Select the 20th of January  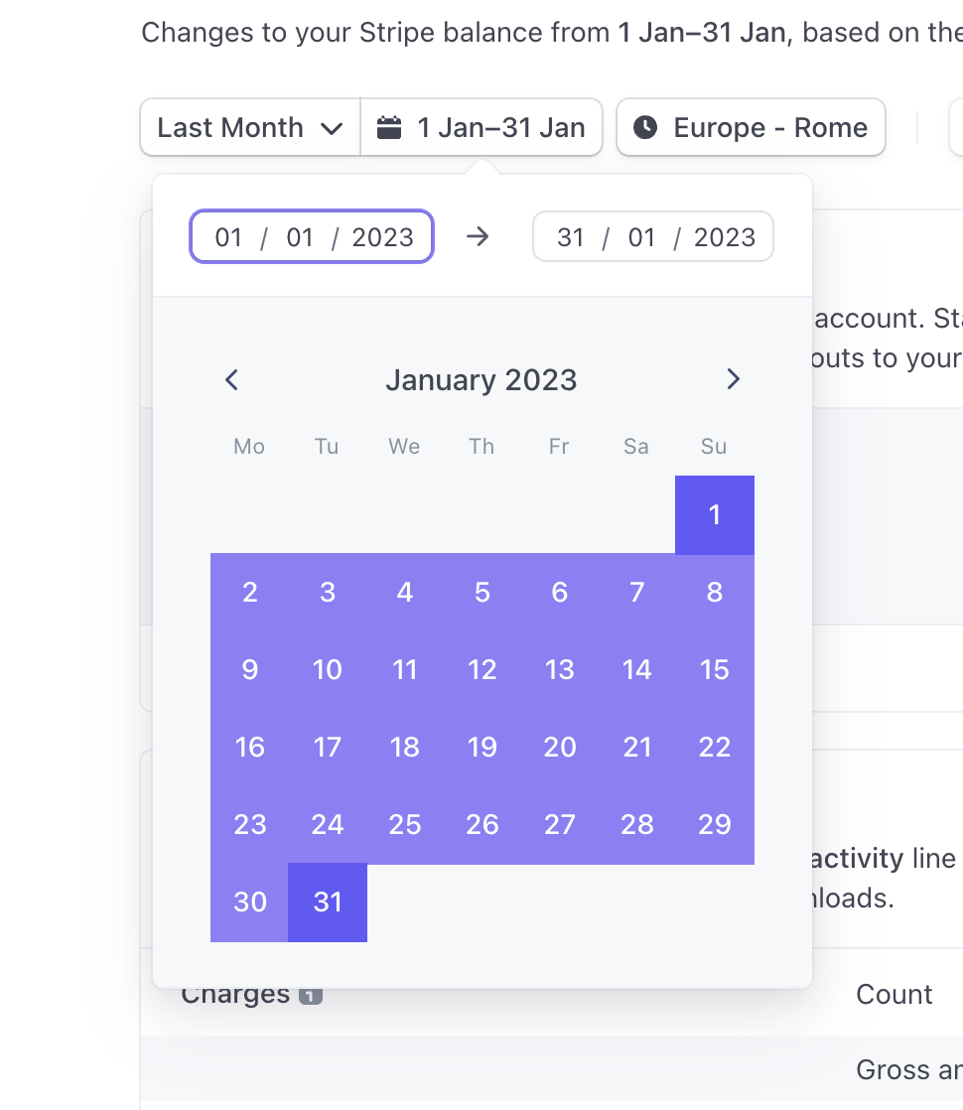[560, 747]
